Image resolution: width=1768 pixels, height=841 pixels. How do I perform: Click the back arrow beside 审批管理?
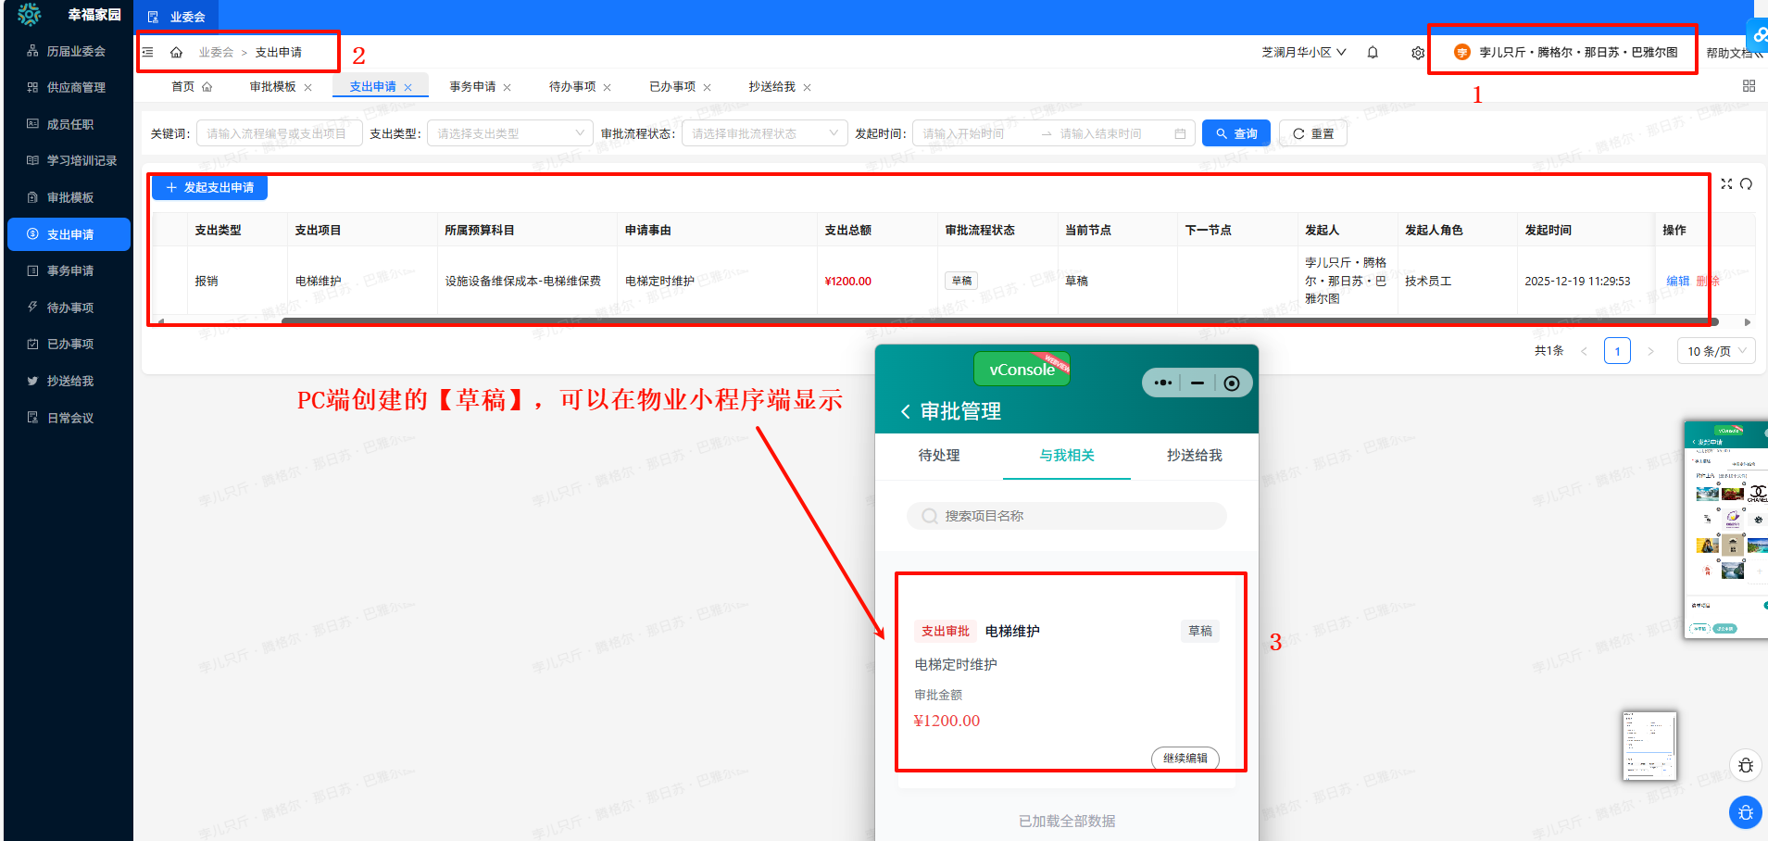[905, 412]
